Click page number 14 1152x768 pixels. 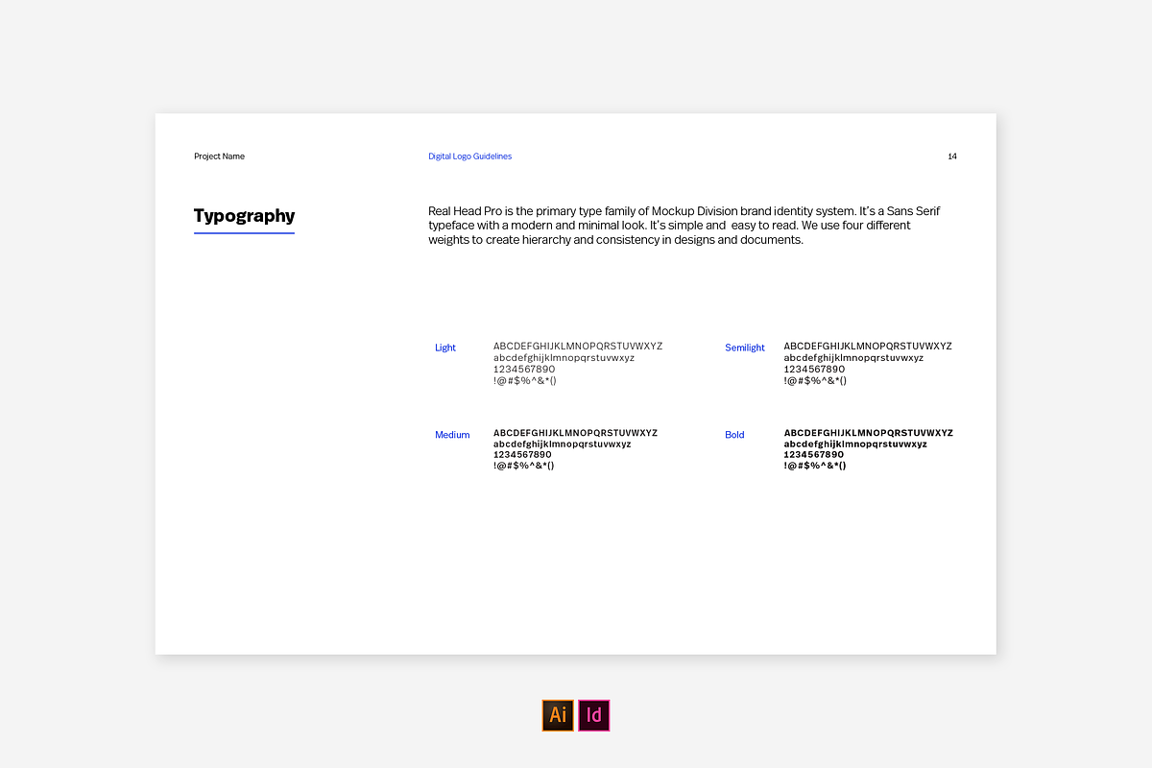[x=951, y=156]
